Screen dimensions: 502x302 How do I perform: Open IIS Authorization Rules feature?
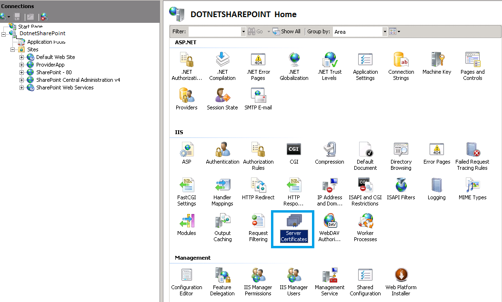(x=258, y=156)
